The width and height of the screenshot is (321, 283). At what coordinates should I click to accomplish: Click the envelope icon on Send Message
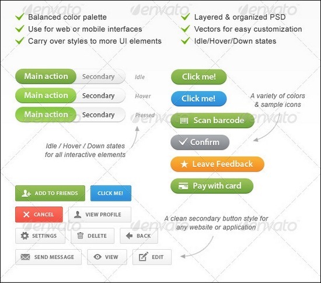tap(25, 257)
